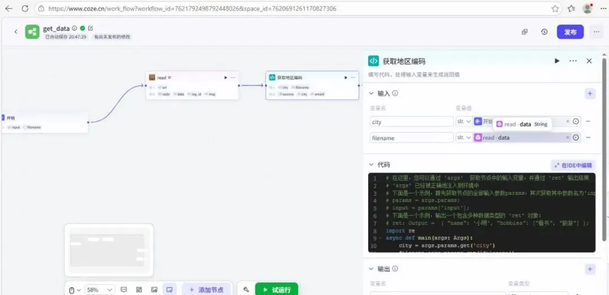Image resolution: width=609 pixels, height=295 pixels.
Task: Open the browser three-dot menu
Action: (x=603, y=8)
